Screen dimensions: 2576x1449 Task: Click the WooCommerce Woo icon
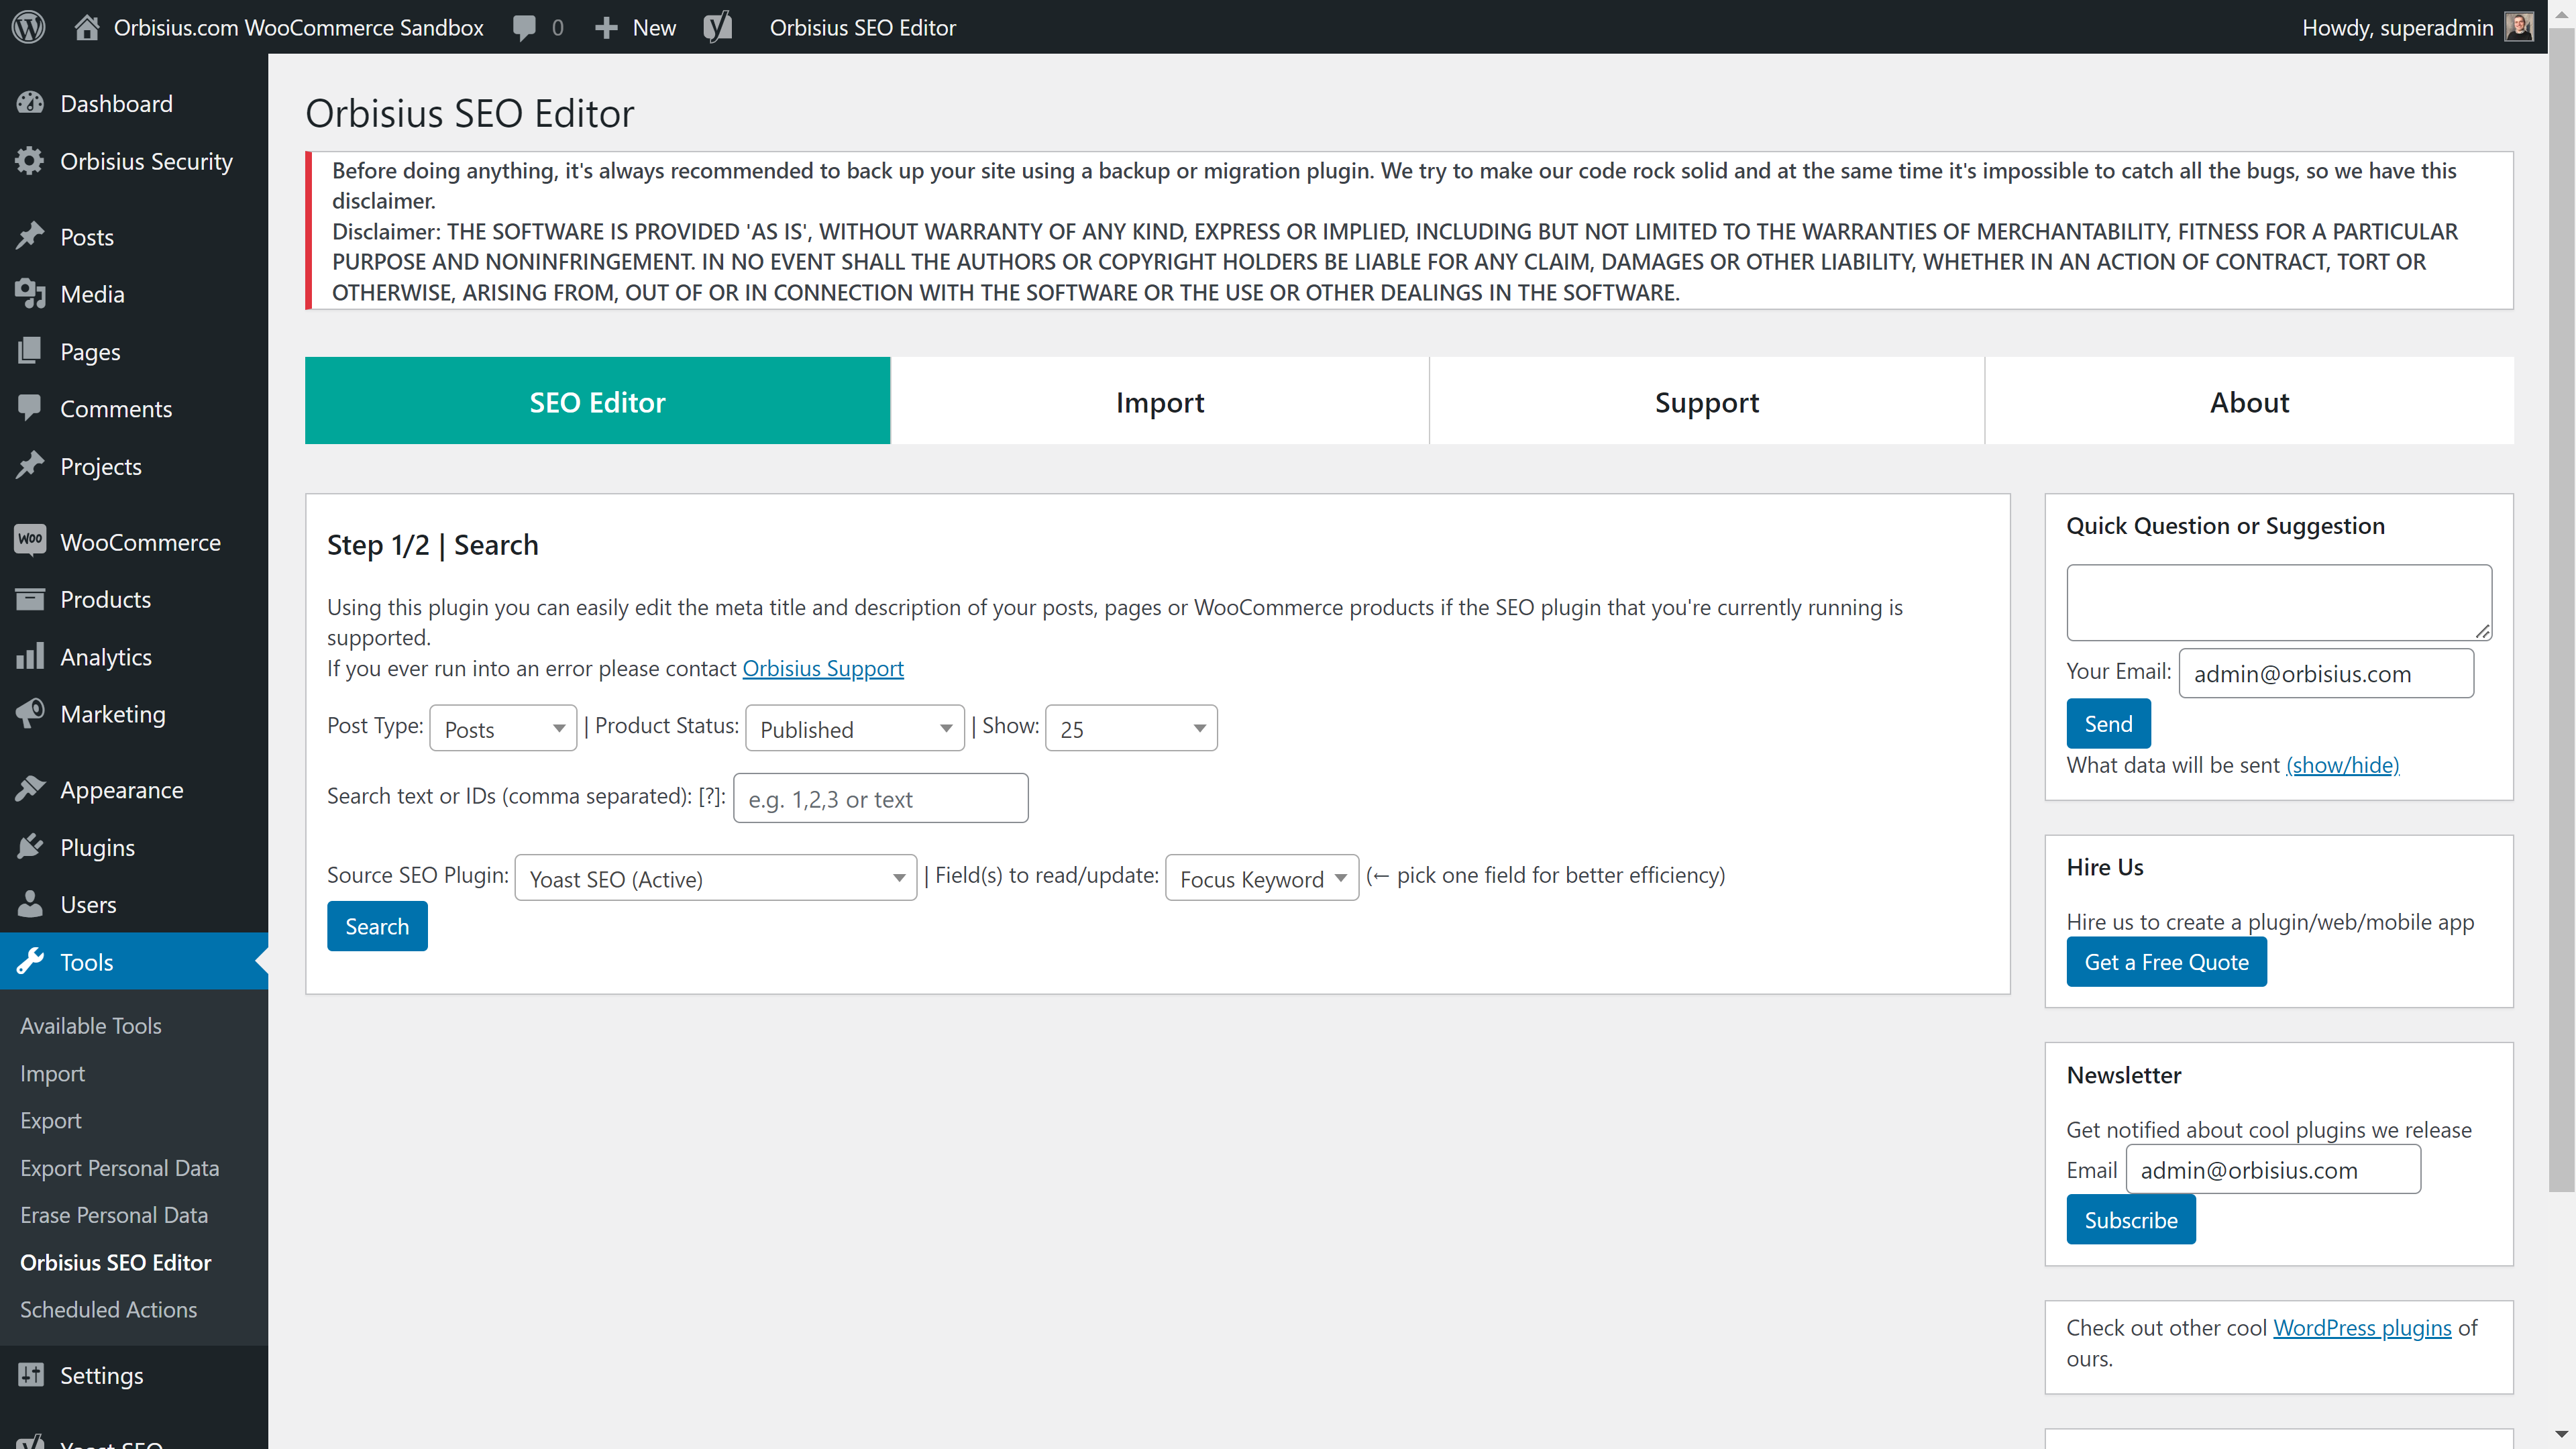30,541
